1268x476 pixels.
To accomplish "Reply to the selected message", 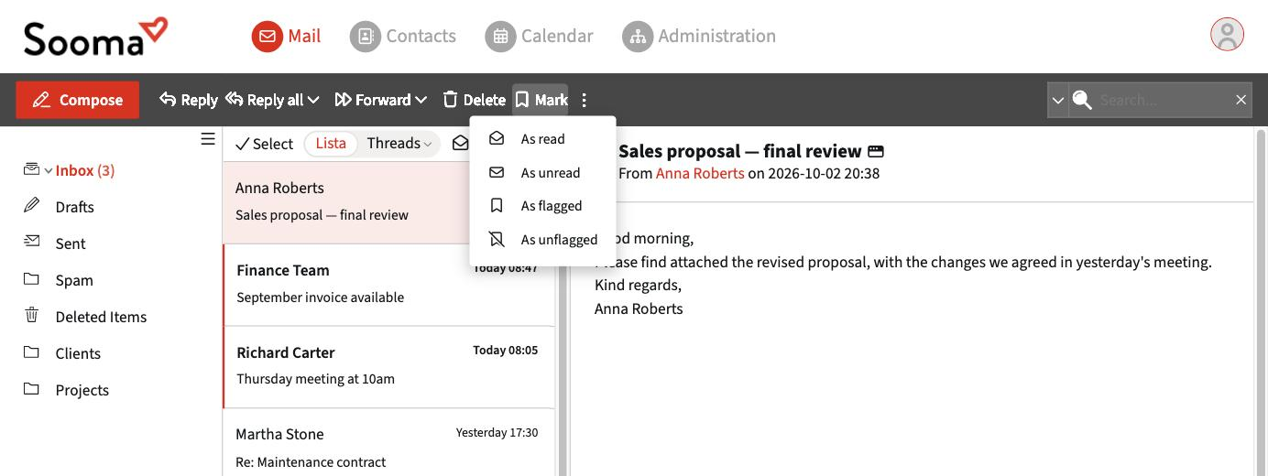I will point(188,100).
